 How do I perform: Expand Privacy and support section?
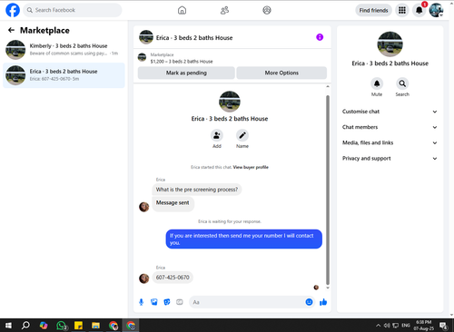(x=390, y=158)
